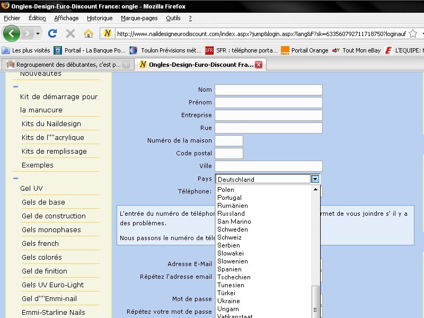Viewport: 424px width, 318px height.
Task: Bookmark this page with the star icon
Action: [x=413, y=33]
